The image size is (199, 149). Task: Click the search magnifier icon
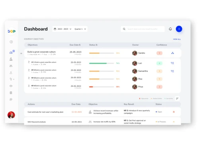(x=124, y=29)
